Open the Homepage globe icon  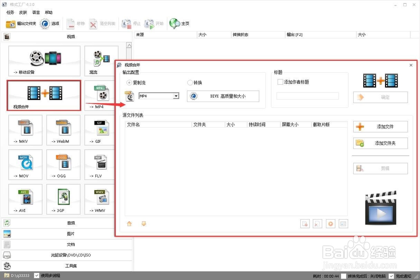coord(179,24)
